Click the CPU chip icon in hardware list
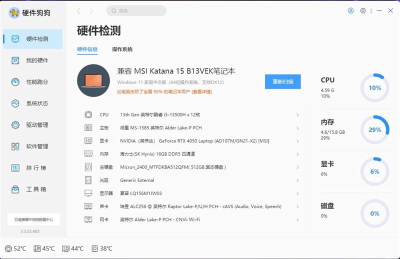The image size is (400, 259). tap(88, 114)
